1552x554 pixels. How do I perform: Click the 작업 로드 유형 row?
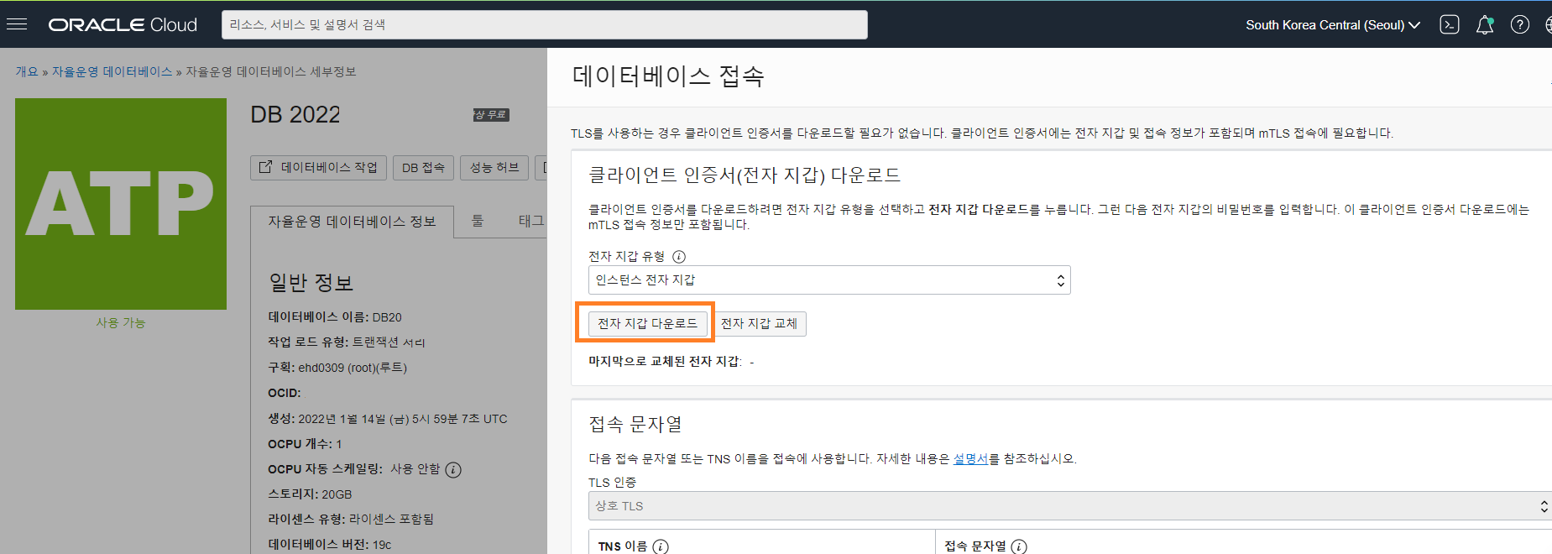(x=347, y=342)
